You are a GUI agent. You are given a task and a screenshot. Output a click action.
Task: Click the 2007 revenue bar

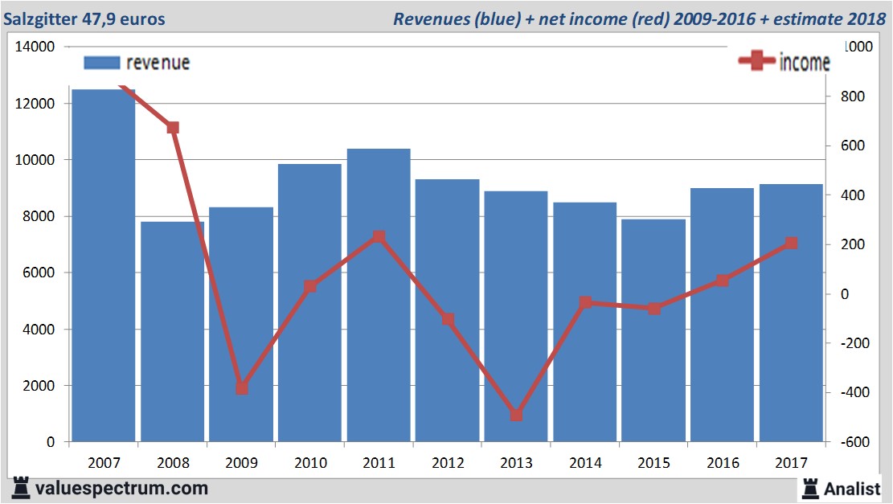[104, 264]
